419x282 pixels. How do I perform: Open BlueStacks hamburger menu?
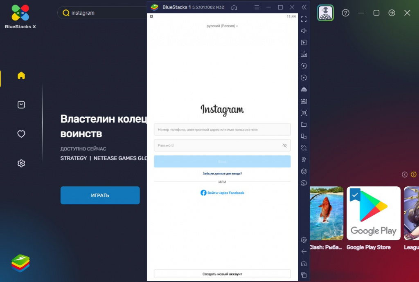(x=257, y=7)
